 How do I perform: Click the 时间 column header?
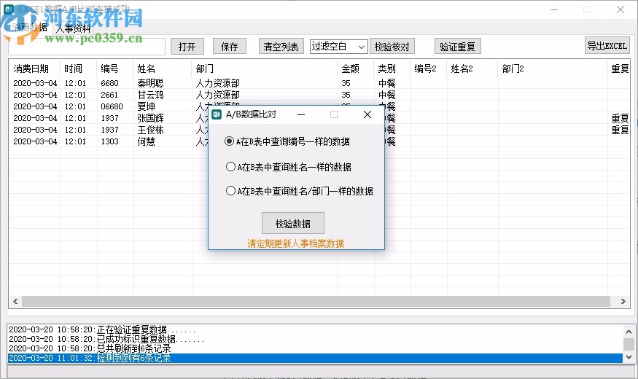click(x=79, y=69)
